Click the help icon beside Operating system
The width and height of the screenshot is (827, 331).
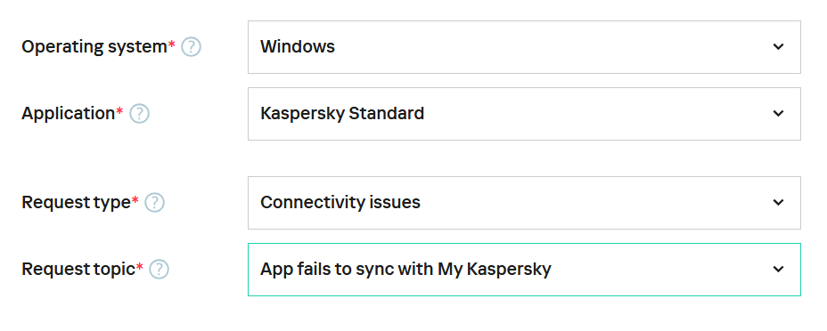(191, 47)
